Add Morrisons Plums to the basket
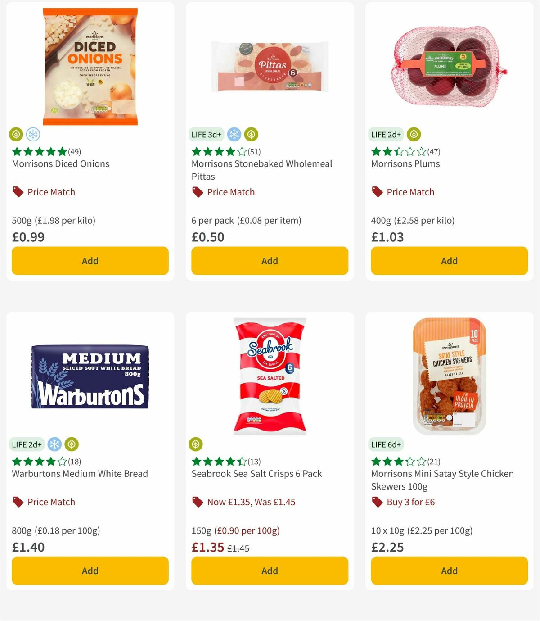This screenshot has height=621, width=540. [449, 261]
